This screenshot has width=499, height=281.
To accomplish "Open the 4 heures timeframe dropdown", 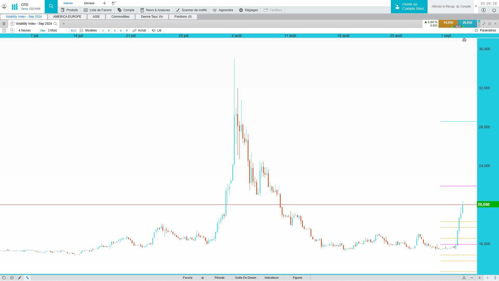I will click(x=25, y=30).
